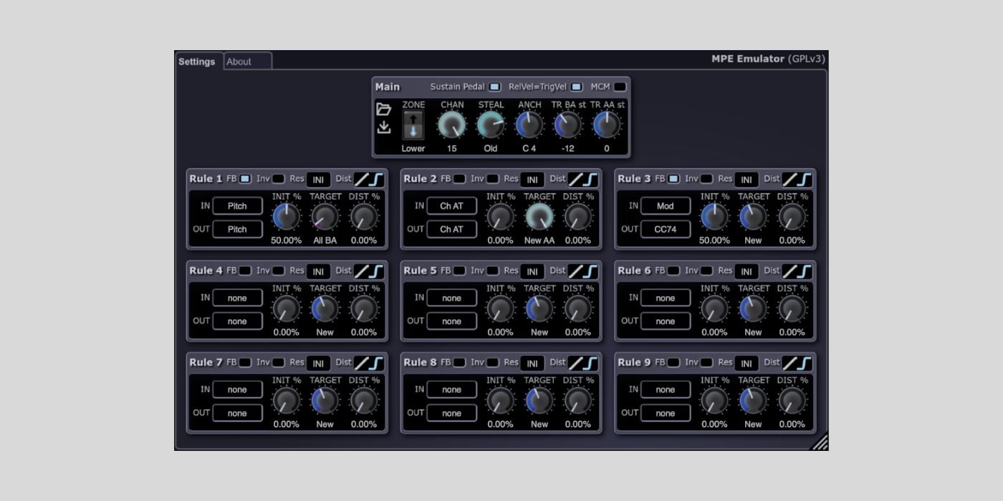Open Rule 4 IN selector showing none

(x=237, y=298)
